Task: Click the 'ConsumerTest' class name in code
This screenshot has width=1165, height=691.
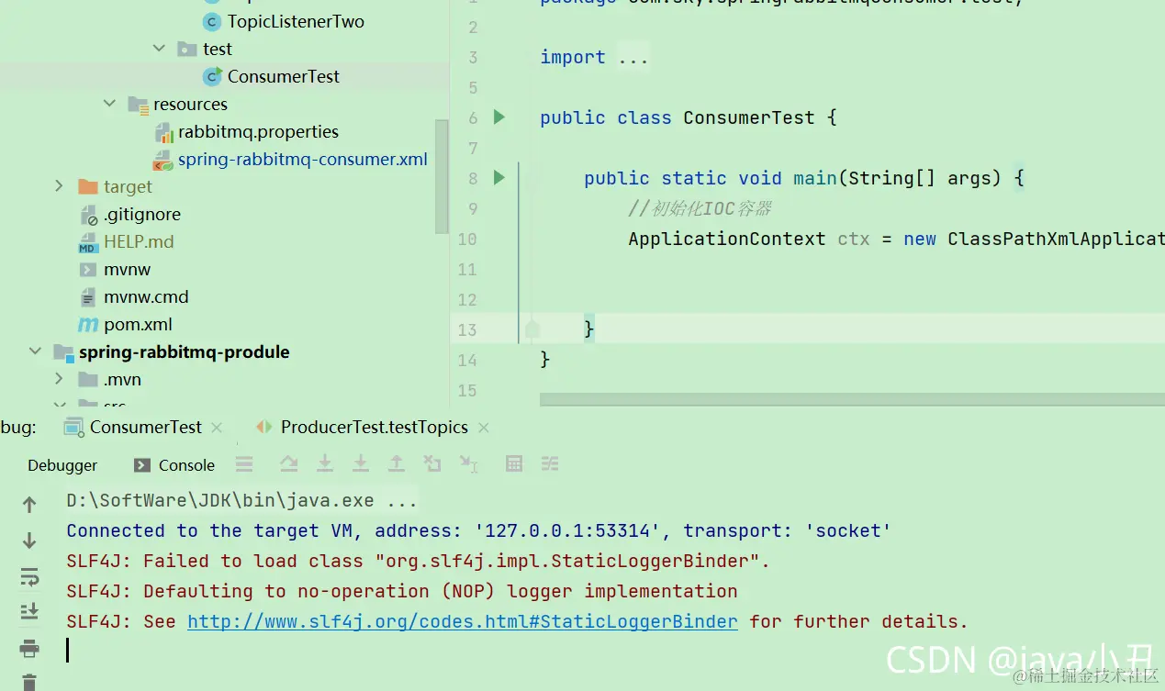Action: pos(748,117)
